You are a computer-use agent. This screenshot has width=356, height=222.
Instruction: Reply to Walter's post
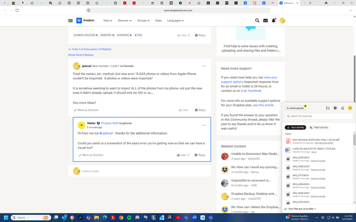point(200,155)
